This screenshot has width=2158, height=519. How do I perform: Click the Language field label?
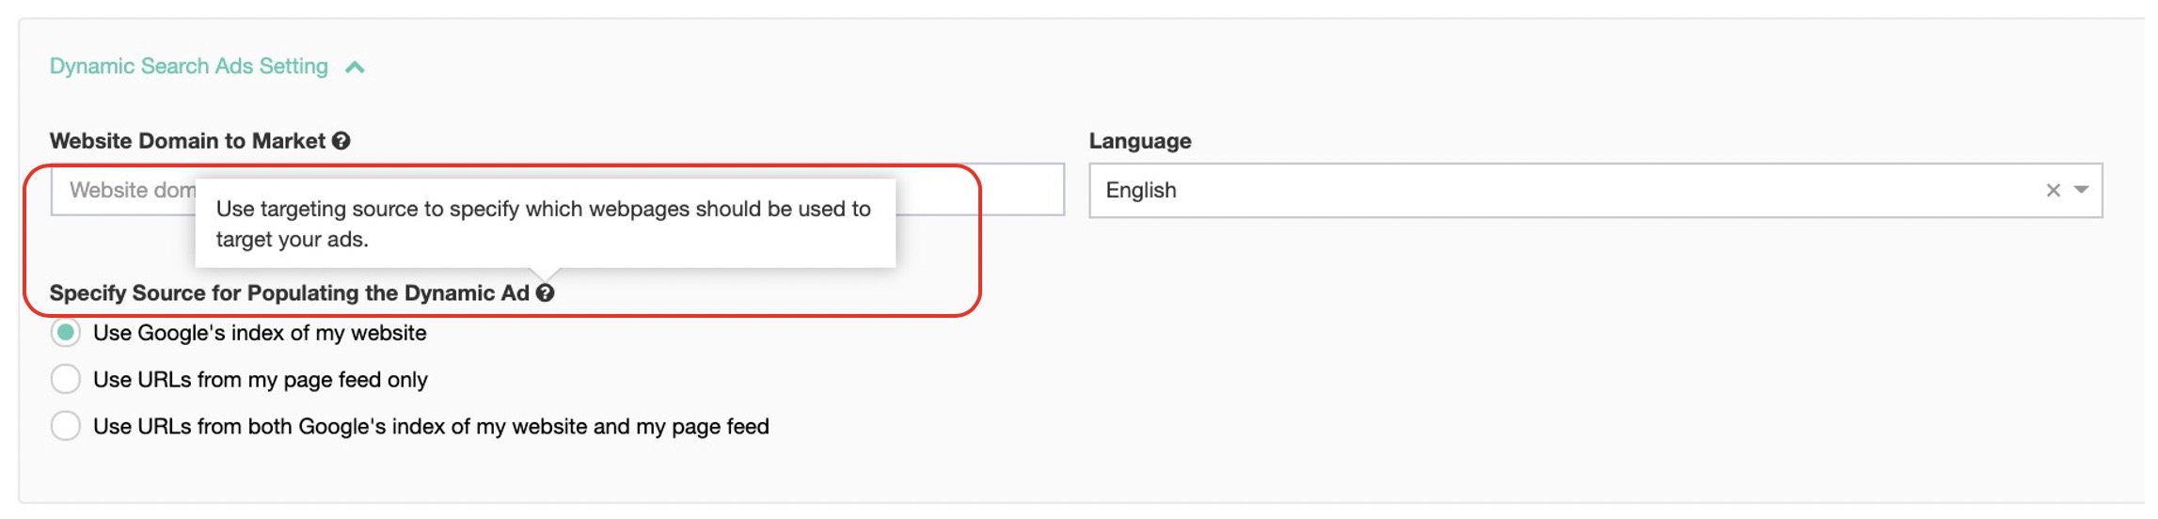(1139, 142)
